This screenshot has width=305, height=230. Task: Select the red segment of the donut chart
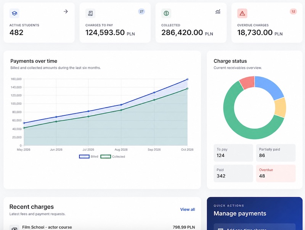tap(247, 82)
